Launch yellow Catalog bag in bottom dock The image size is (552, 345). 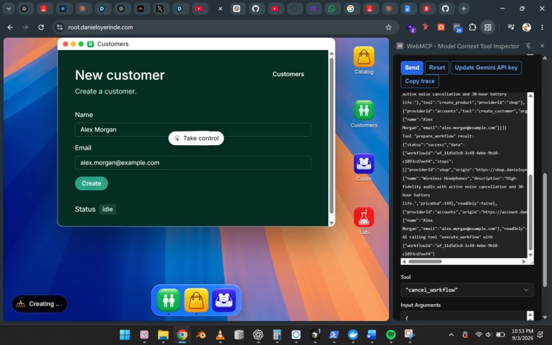click(196, 301)
